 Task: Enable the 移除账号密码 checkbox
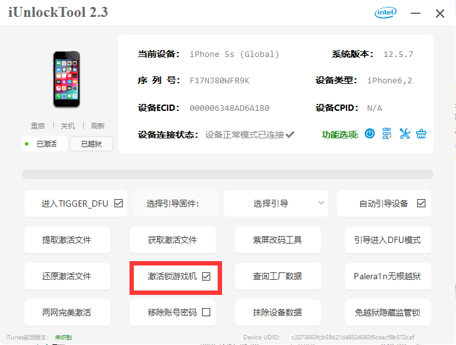[x=206, y=312]
